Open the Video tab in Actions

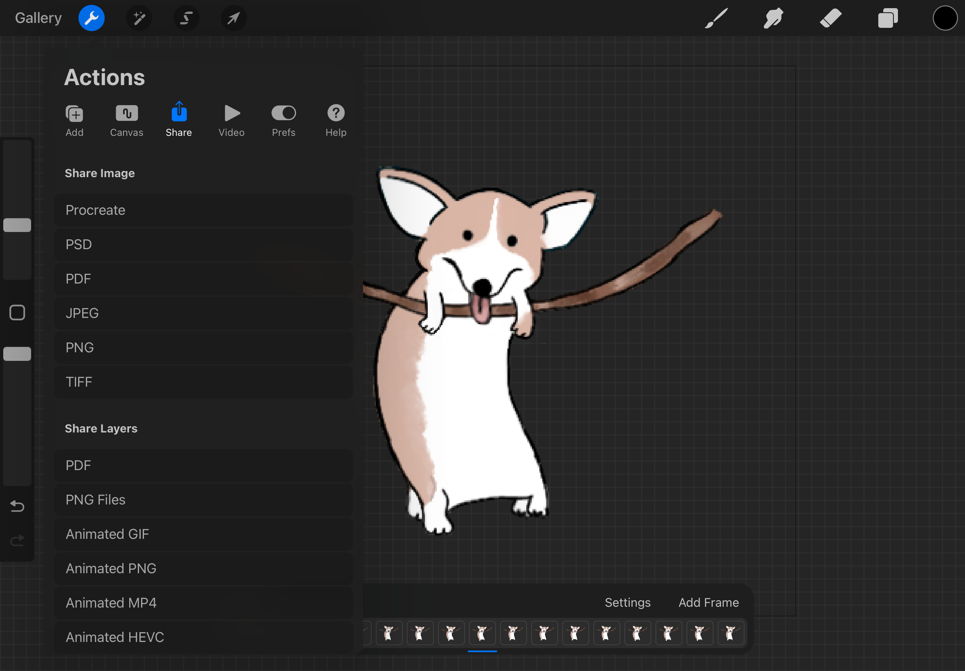click(x=231, y=120)
